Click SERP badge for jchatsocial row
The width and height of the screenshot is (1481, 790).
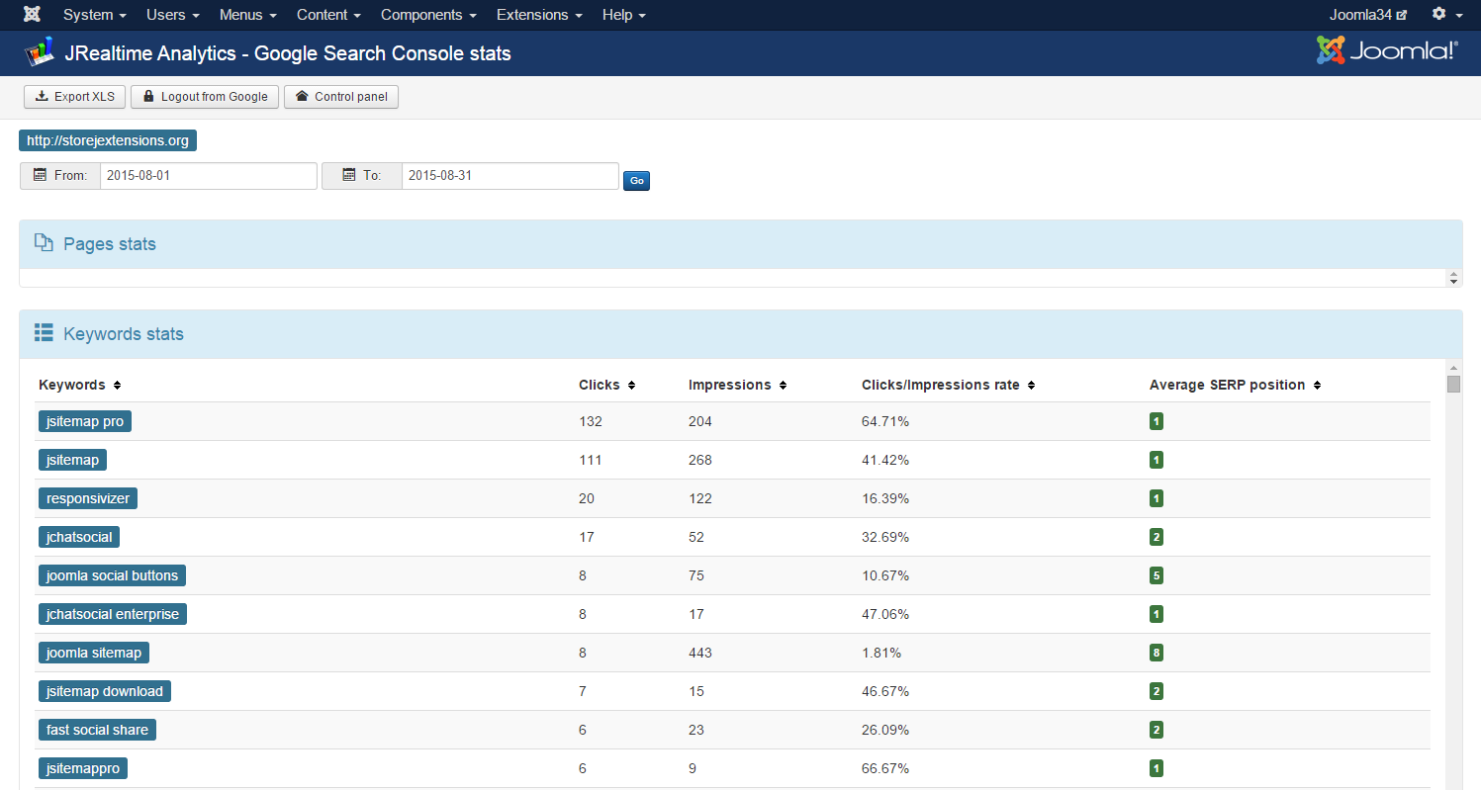point(1157,537)
